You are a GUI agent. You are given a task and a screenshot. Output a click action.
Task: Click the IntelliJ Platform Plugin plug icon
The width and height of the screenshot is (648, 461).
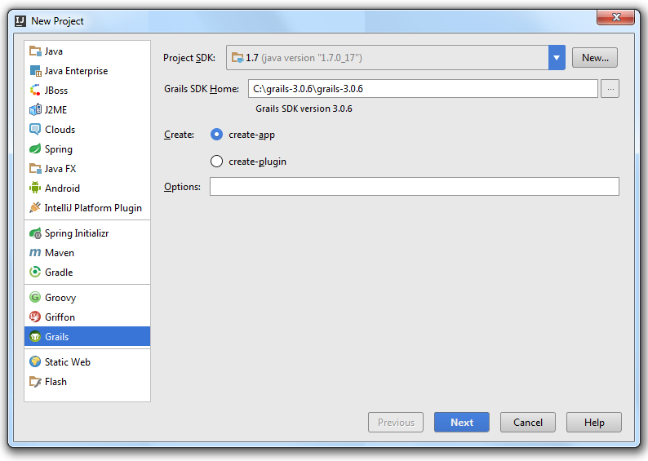click(35, 207)
